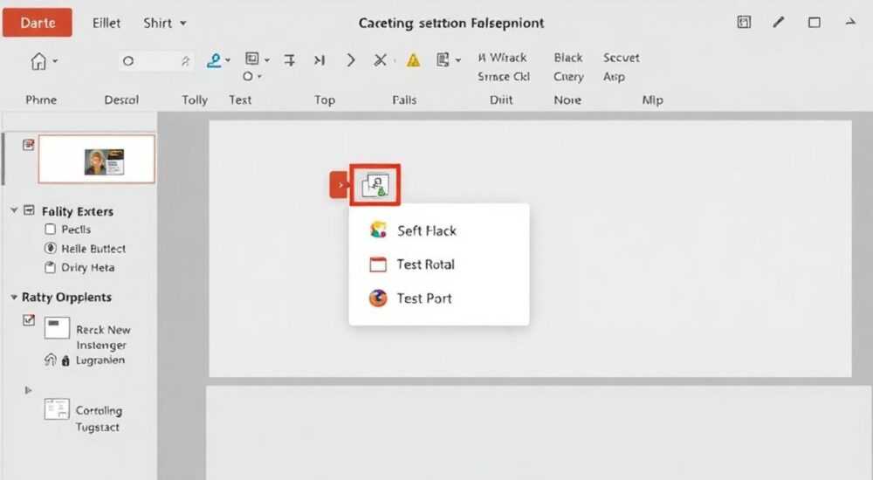Viewport: 873px width, 480px height.
Task: Click the red chevron button on slide
Action: (340, 185)
